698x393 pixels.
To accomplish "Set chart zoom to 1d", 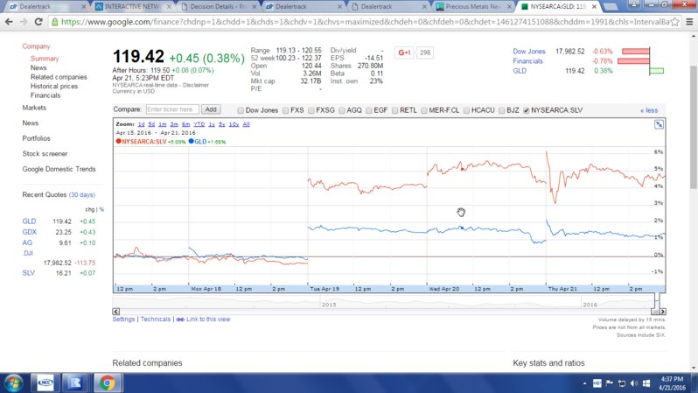I will click(141, 124).
